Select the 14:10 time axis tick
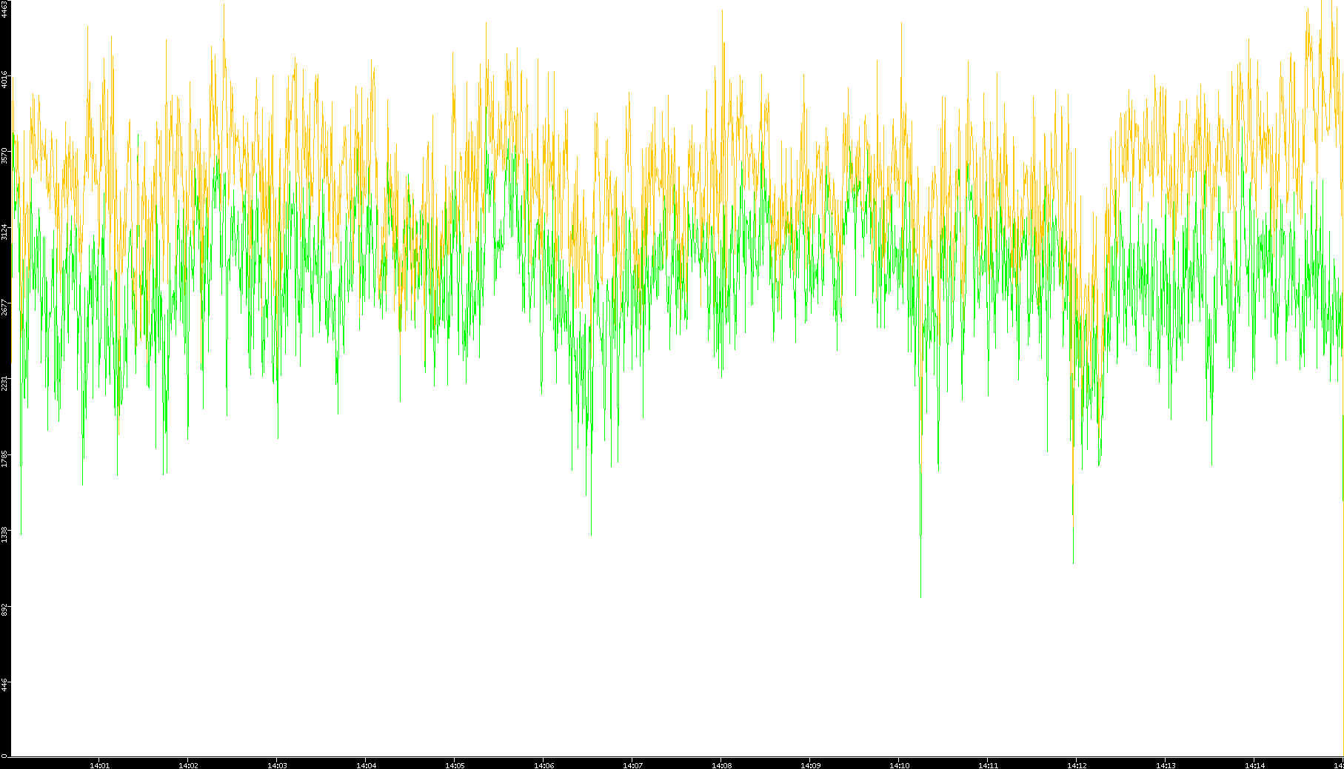 899,765
